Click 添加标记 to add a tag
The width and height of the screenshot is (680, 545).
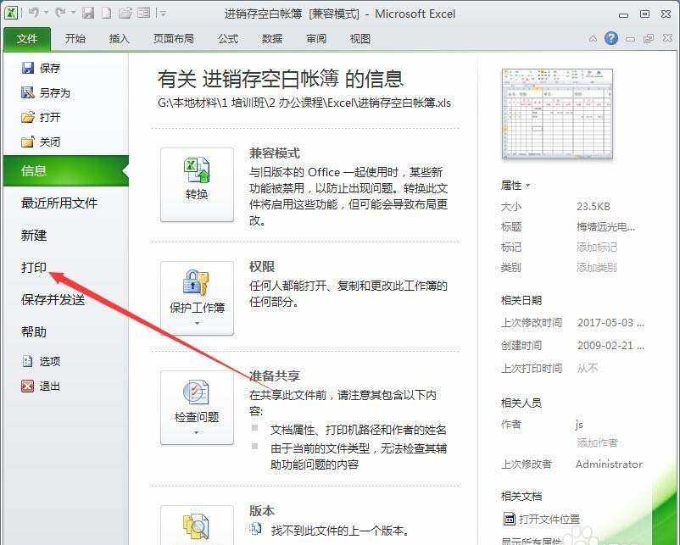pyautogui.click(x=597, y=247)
